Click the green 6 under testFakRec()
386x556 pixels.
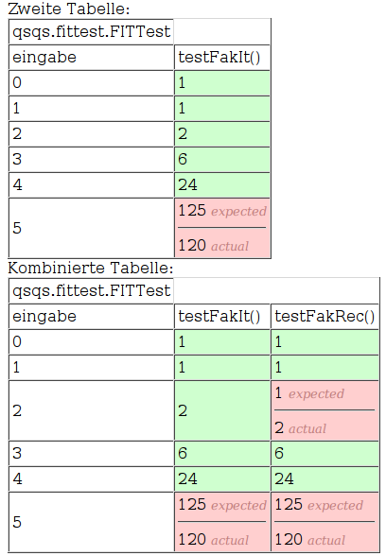click(x=325, y=454)
